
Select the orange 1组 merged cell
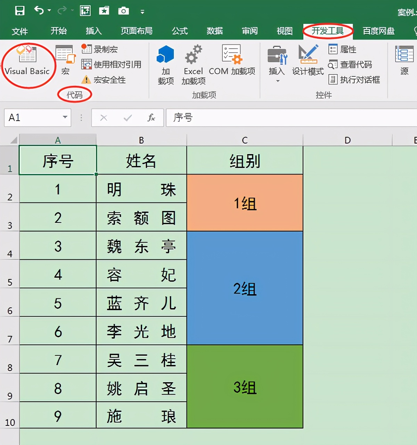click(x=245, y=204)
